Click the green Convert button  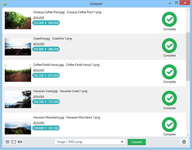click(136, 142)
